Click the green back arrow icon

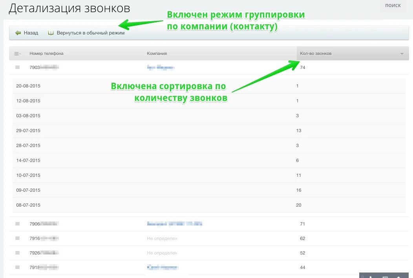tap(18, 33)
